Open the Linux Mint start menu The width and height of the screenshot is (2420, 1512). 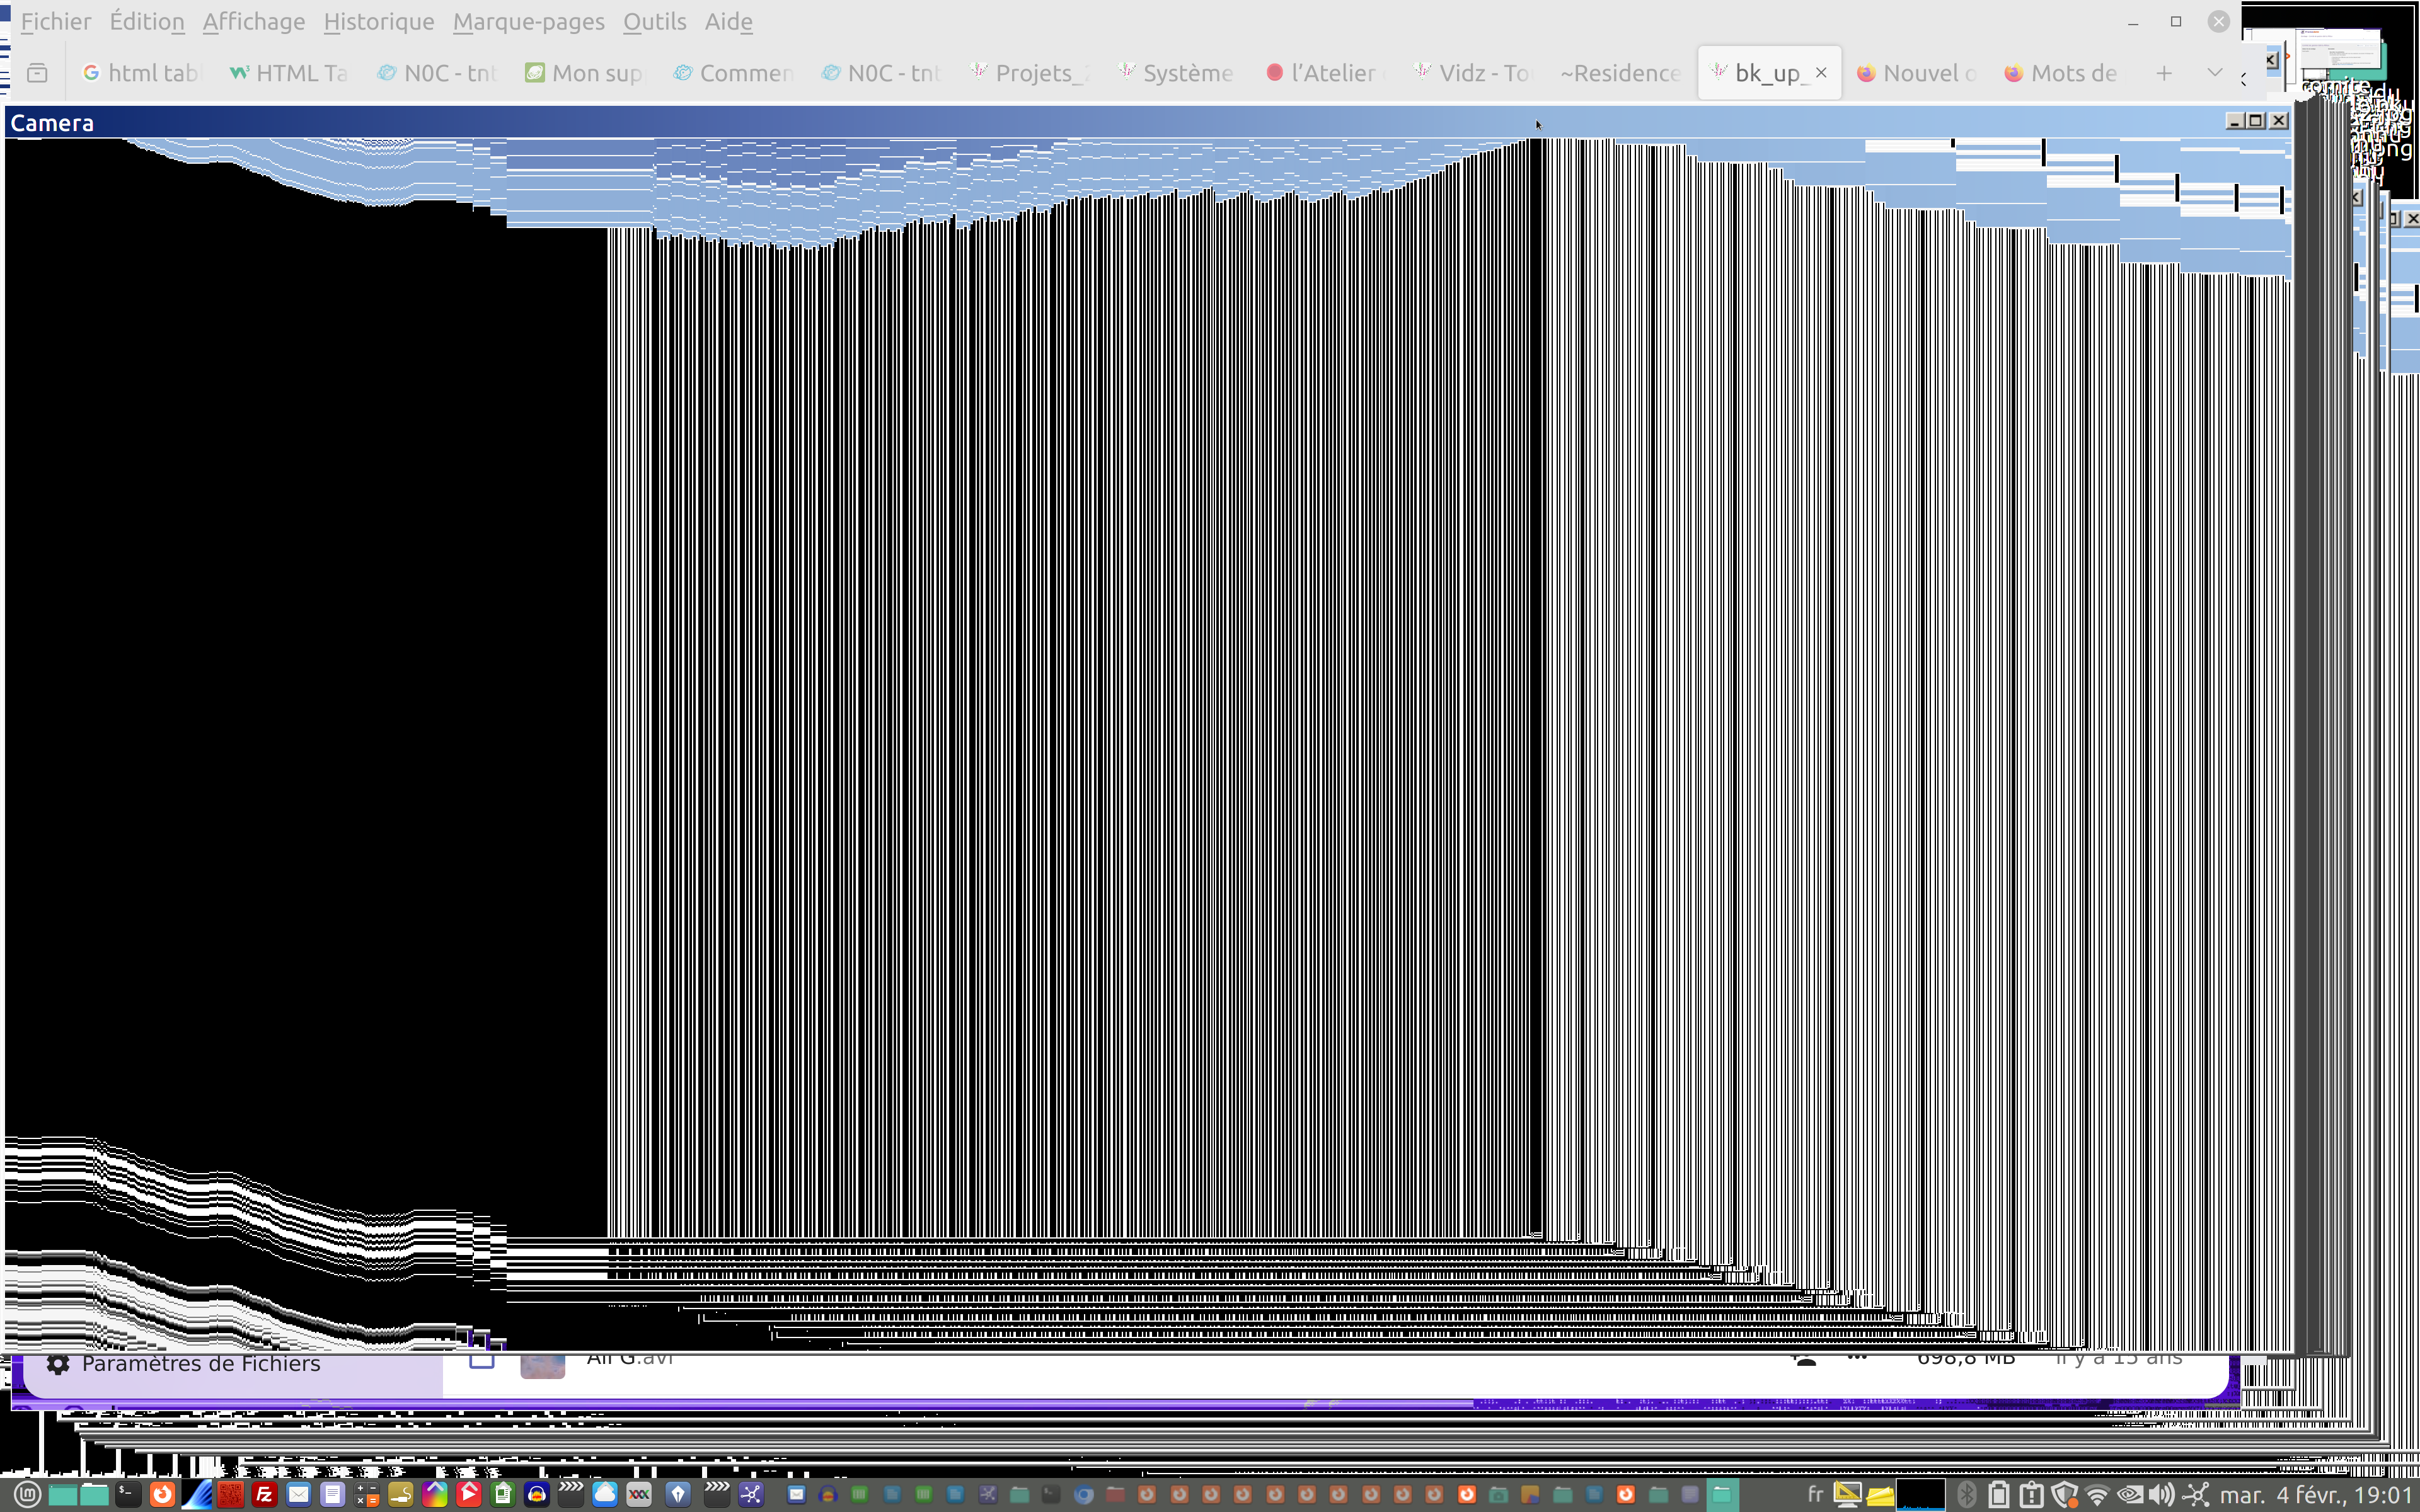click(27, 1494)
